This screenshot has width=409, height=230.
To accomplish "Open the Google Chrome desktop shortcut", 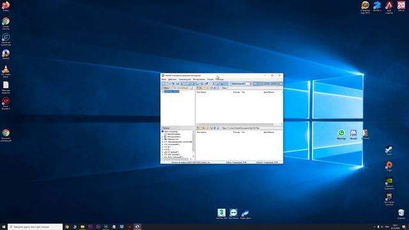I will pyautogui.click(x=6, y=23).
